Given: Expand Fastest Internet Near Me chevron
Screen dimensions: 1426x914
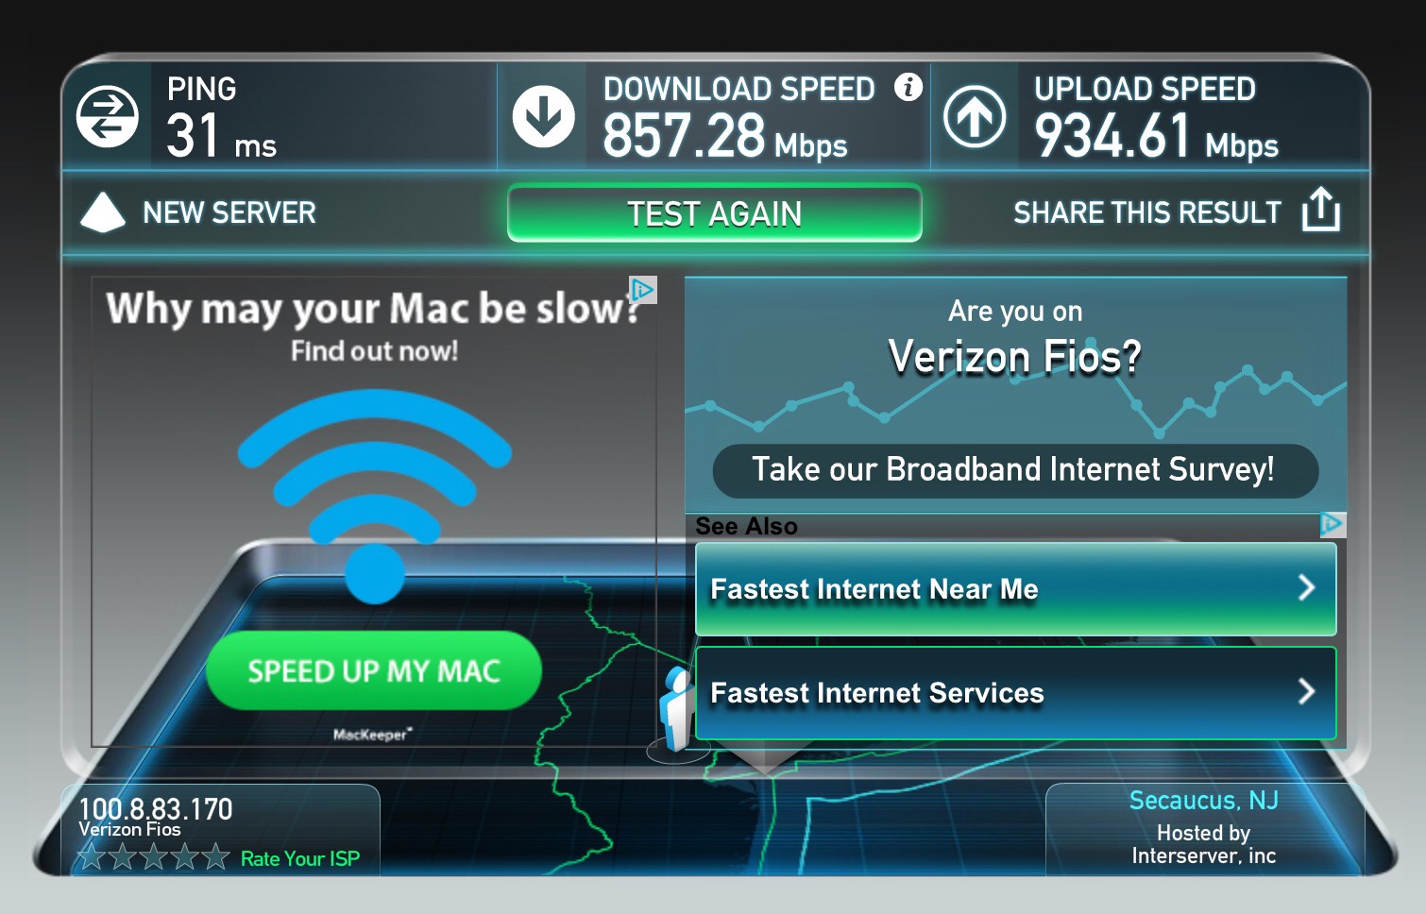Looking at the screenshot, I should click(x=1307, y=588).
